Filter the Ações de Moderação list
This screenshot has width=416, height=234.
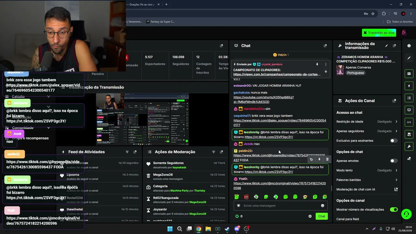click(x=214, y=152)
